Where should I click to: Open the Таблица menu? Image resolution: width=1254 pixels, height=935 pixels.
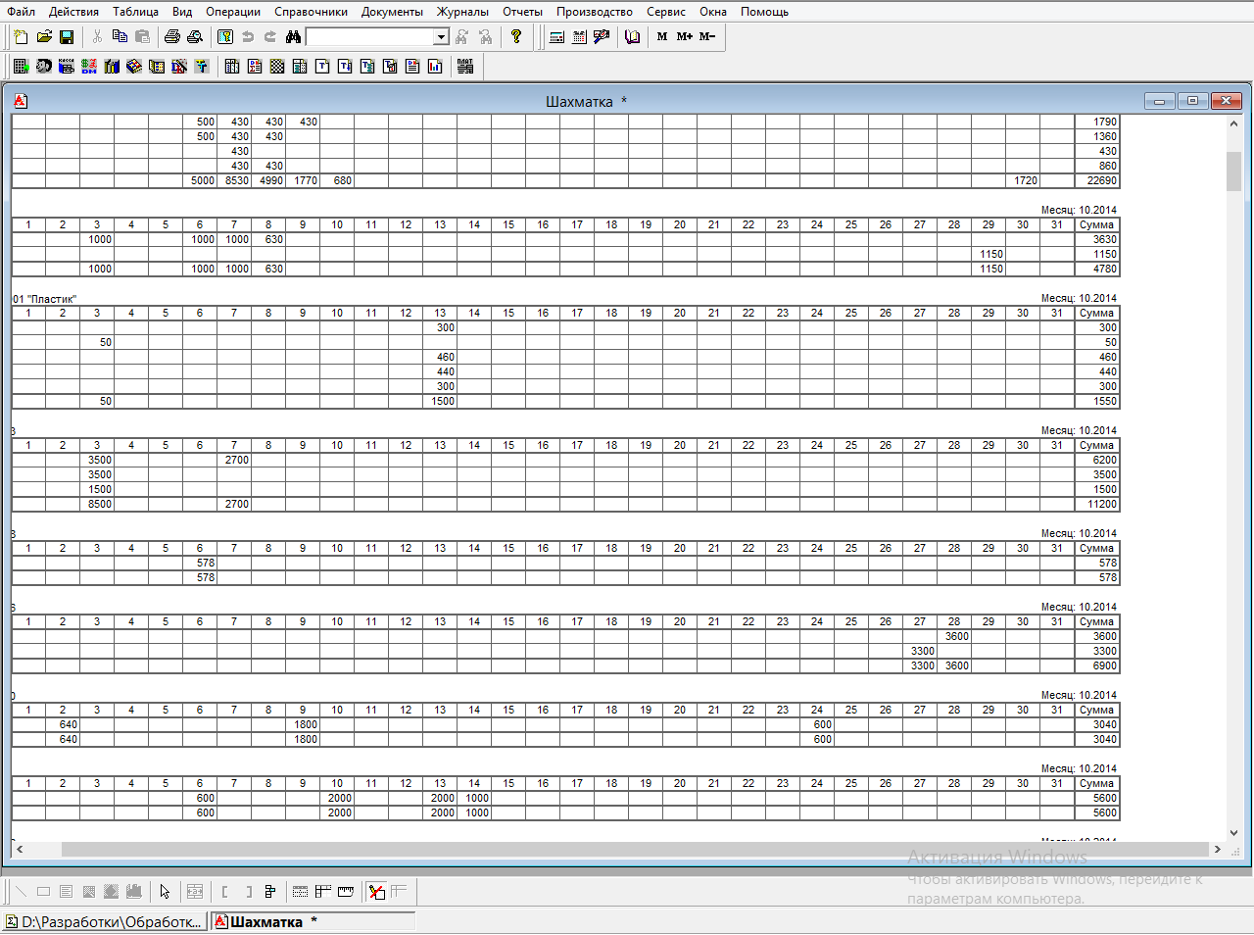[135, 12]
